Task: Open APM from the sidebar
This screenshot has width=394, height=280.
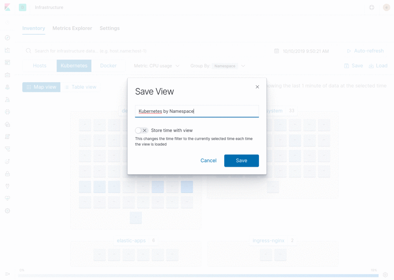Action: point(8,149)
